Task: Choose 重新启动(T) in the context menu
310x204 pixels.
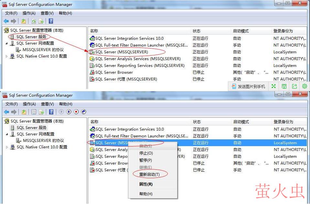Action: click(x=152, y=174)
